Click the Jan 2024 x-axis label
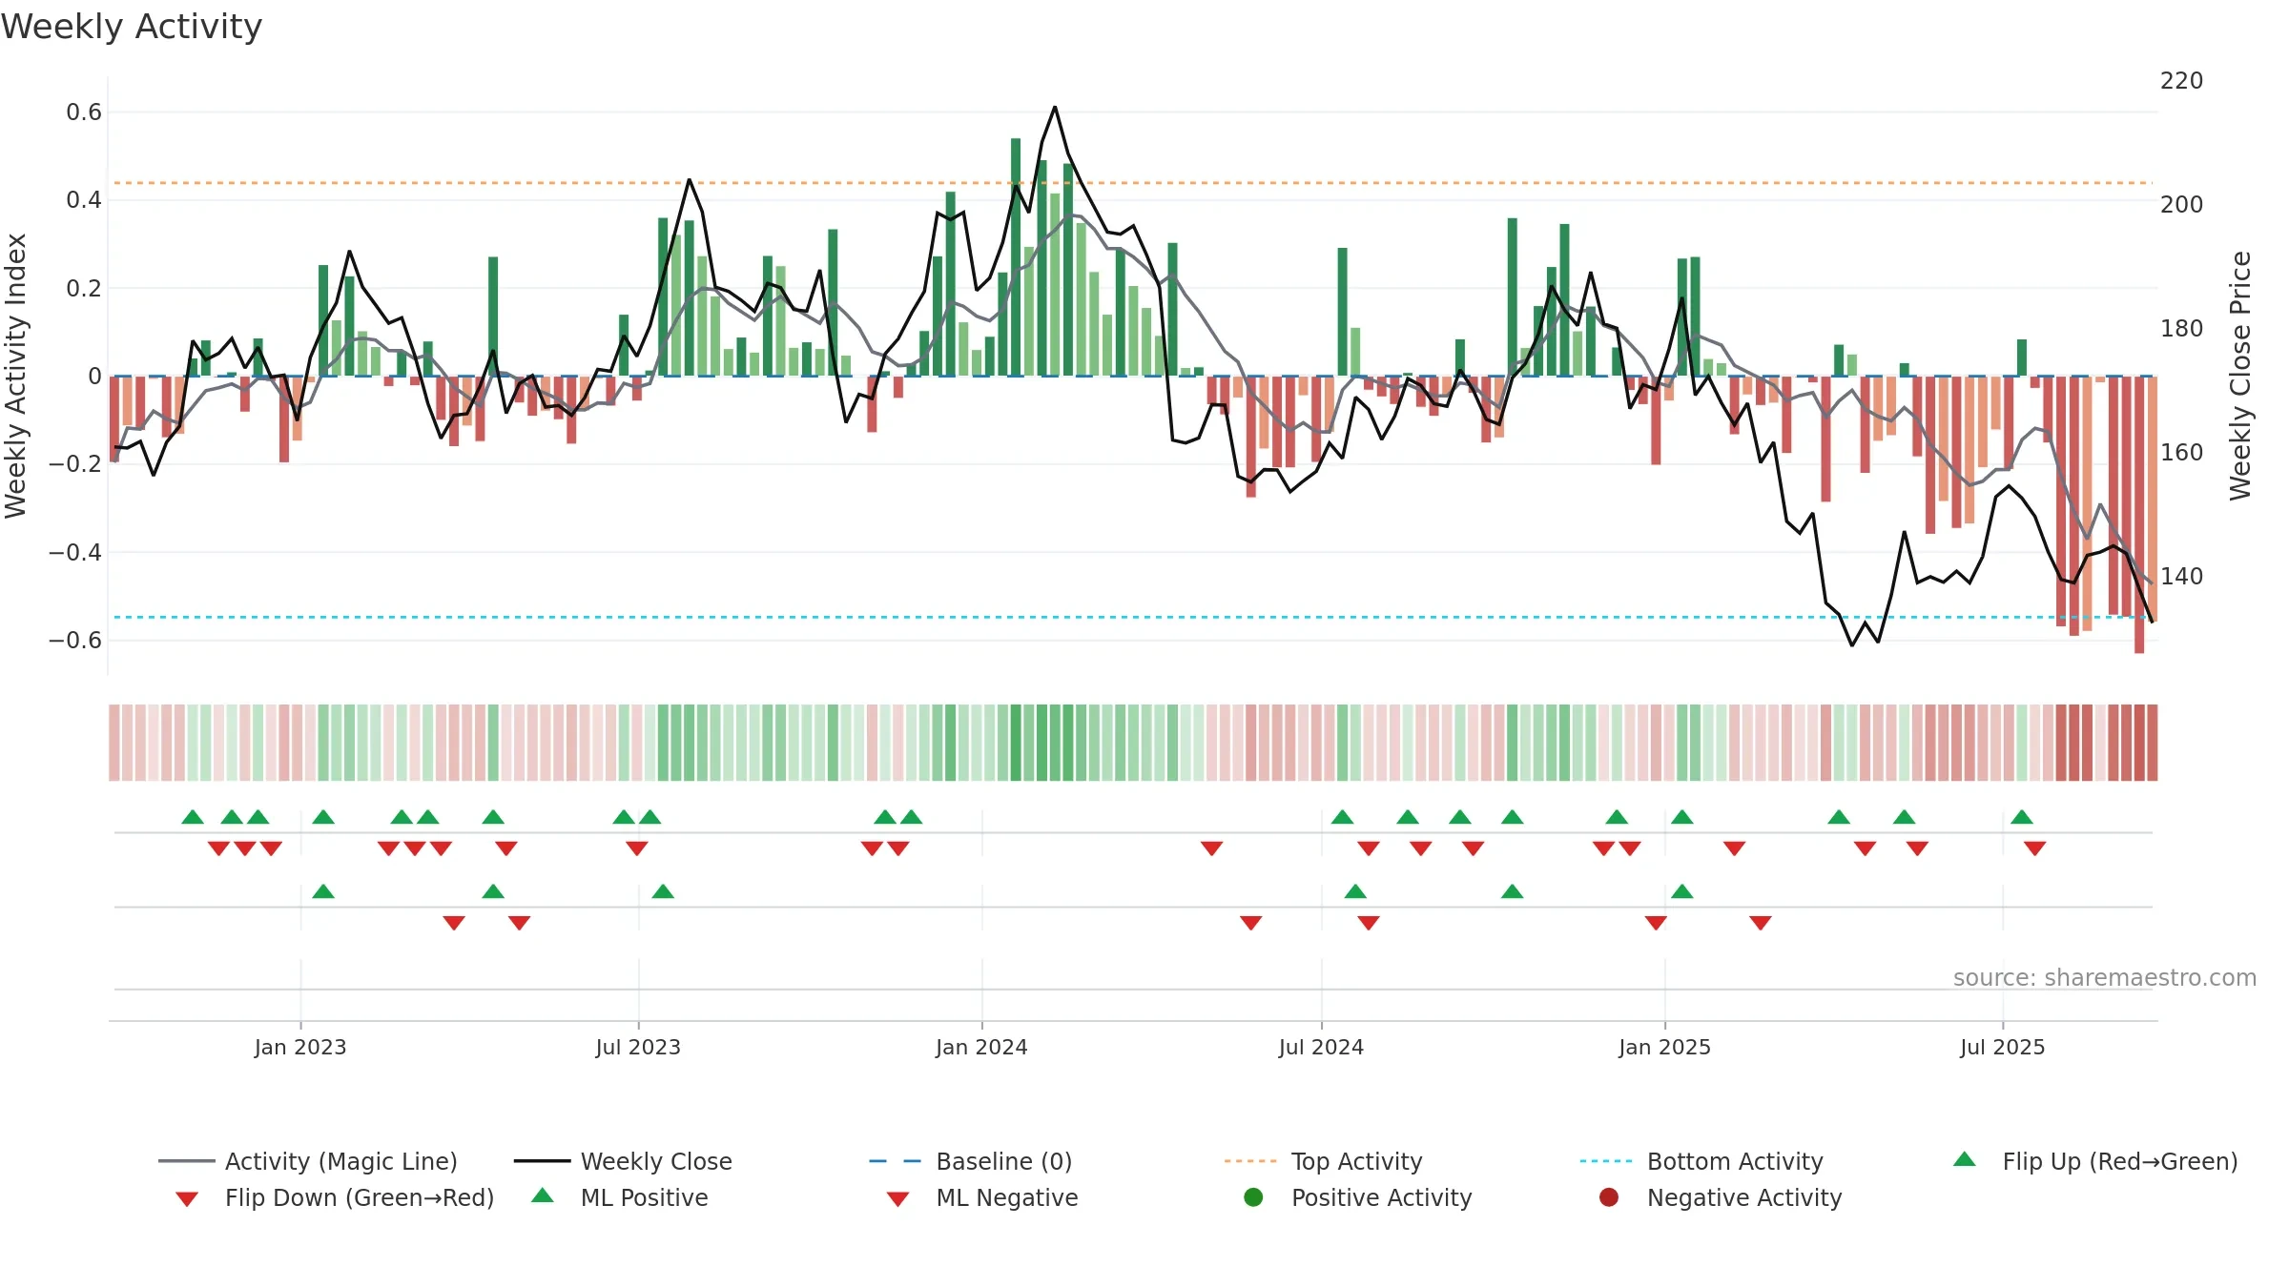 click(x=981, y=1047)
